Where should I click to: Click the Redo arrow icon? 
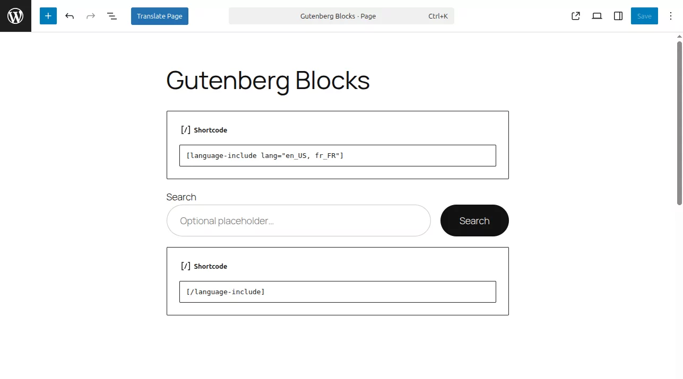(x=90, y=16)
